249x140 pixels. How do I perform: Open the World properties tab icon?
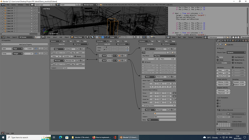[230, 40]
